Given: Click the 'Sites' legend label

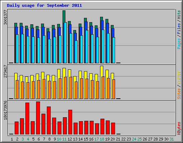Looking at the screenshot, I should pos(179,94).
